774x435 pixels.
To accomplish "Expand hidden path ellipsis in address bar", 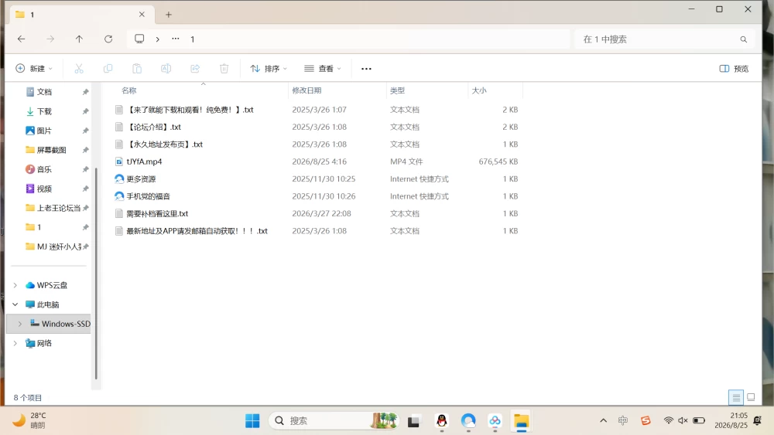I will coord(176,39).
